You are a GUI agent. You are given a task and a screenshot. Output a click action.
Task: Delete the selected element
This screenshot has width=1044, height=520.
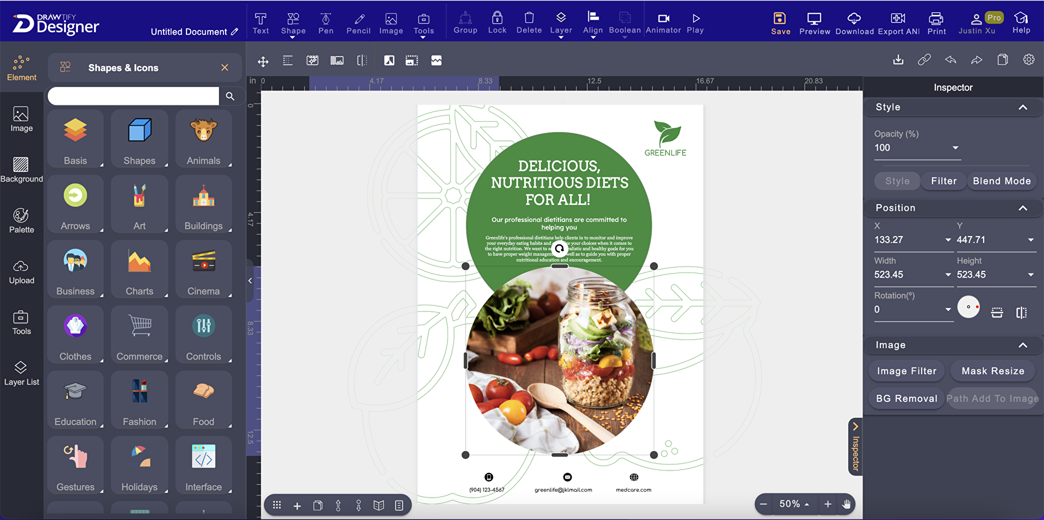tap(529, 23)
